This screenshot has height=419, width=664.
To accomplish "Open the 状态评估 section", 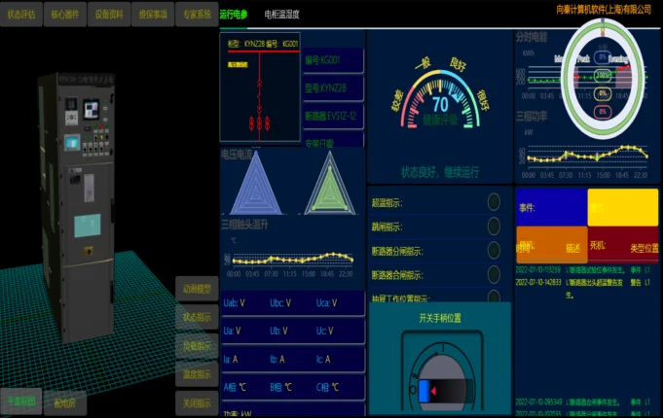I will 21,15.
